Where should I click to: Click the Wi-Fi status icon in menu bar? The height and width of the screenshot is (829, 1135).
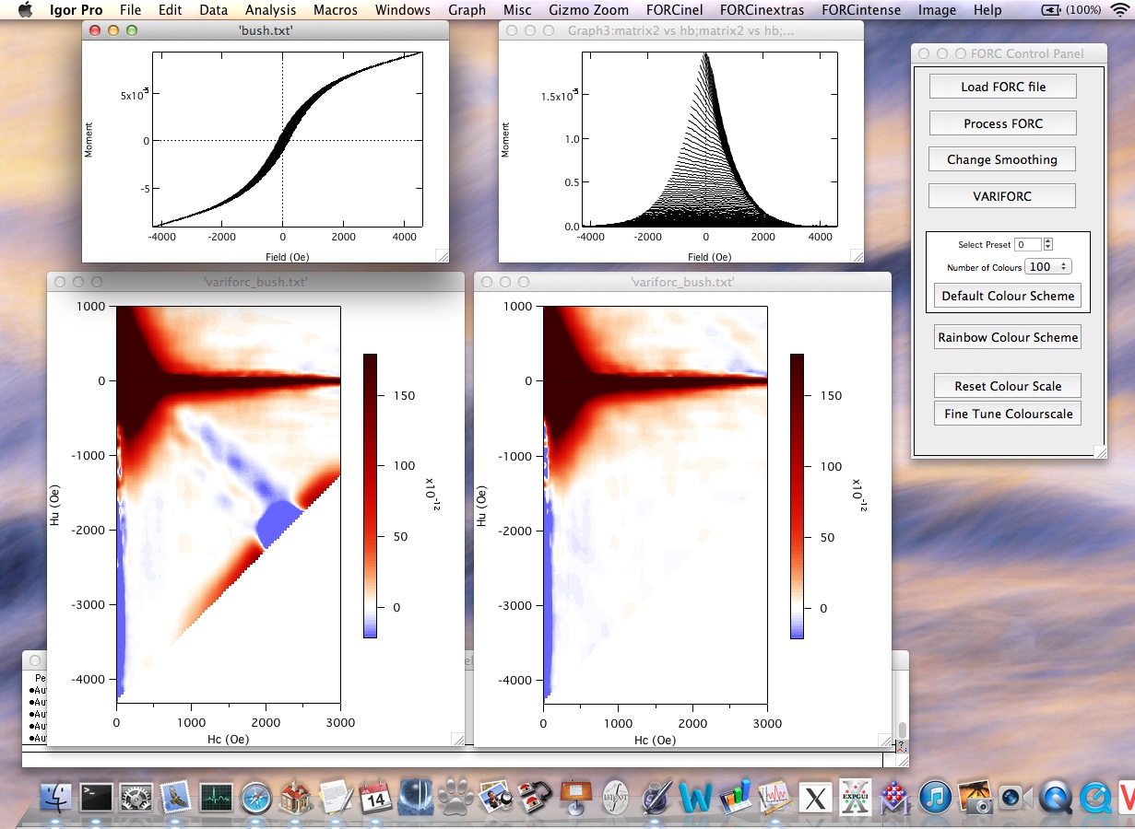(1119, 10)
